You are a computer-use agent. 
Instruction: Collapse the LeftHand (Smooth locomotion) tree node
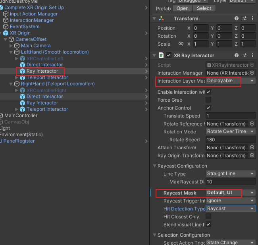[11, 52]
